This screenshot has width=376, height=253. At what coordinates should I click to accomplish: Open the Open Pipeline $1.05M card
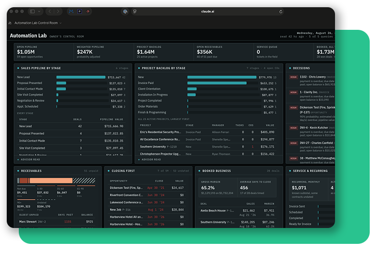(x=44, y=51)
